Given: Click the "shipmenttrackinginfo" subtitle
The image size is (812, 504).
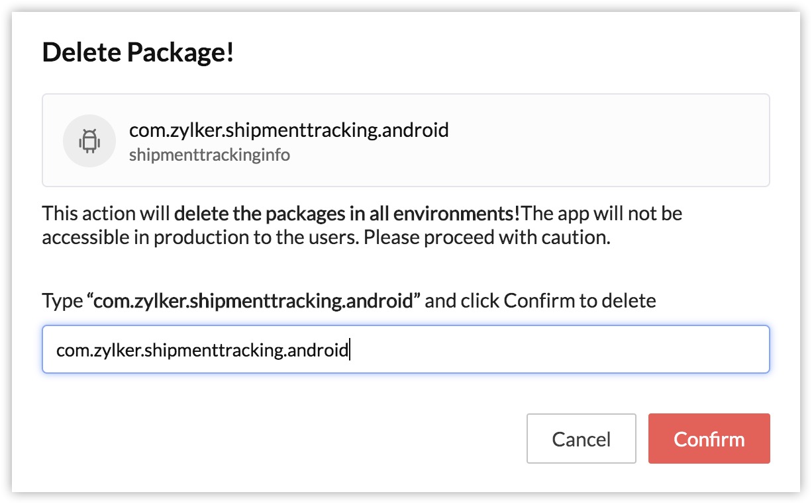Looking at the screenshot, I should point(209,155).
